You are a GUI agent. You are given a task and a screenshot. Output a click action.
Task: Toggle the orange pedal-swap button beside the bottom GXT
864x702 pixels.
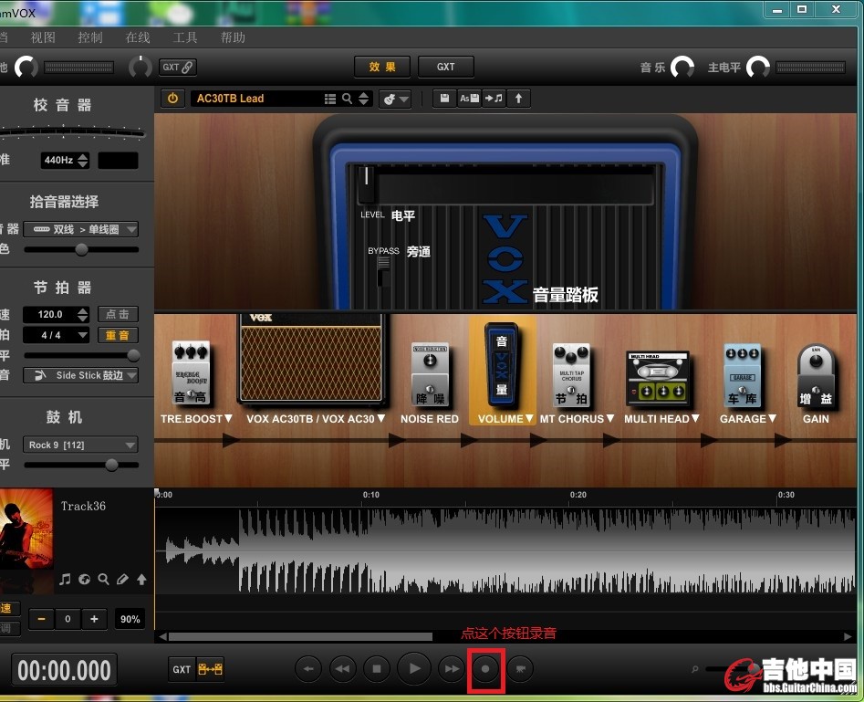(210, 669)
